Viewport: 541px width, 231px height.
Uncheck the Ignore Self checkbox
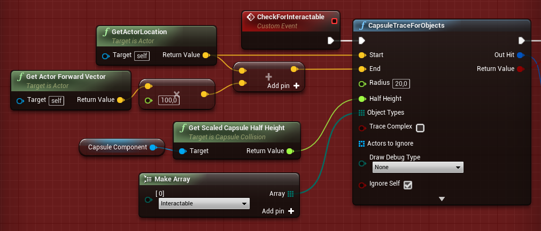[x=408, y=185]
